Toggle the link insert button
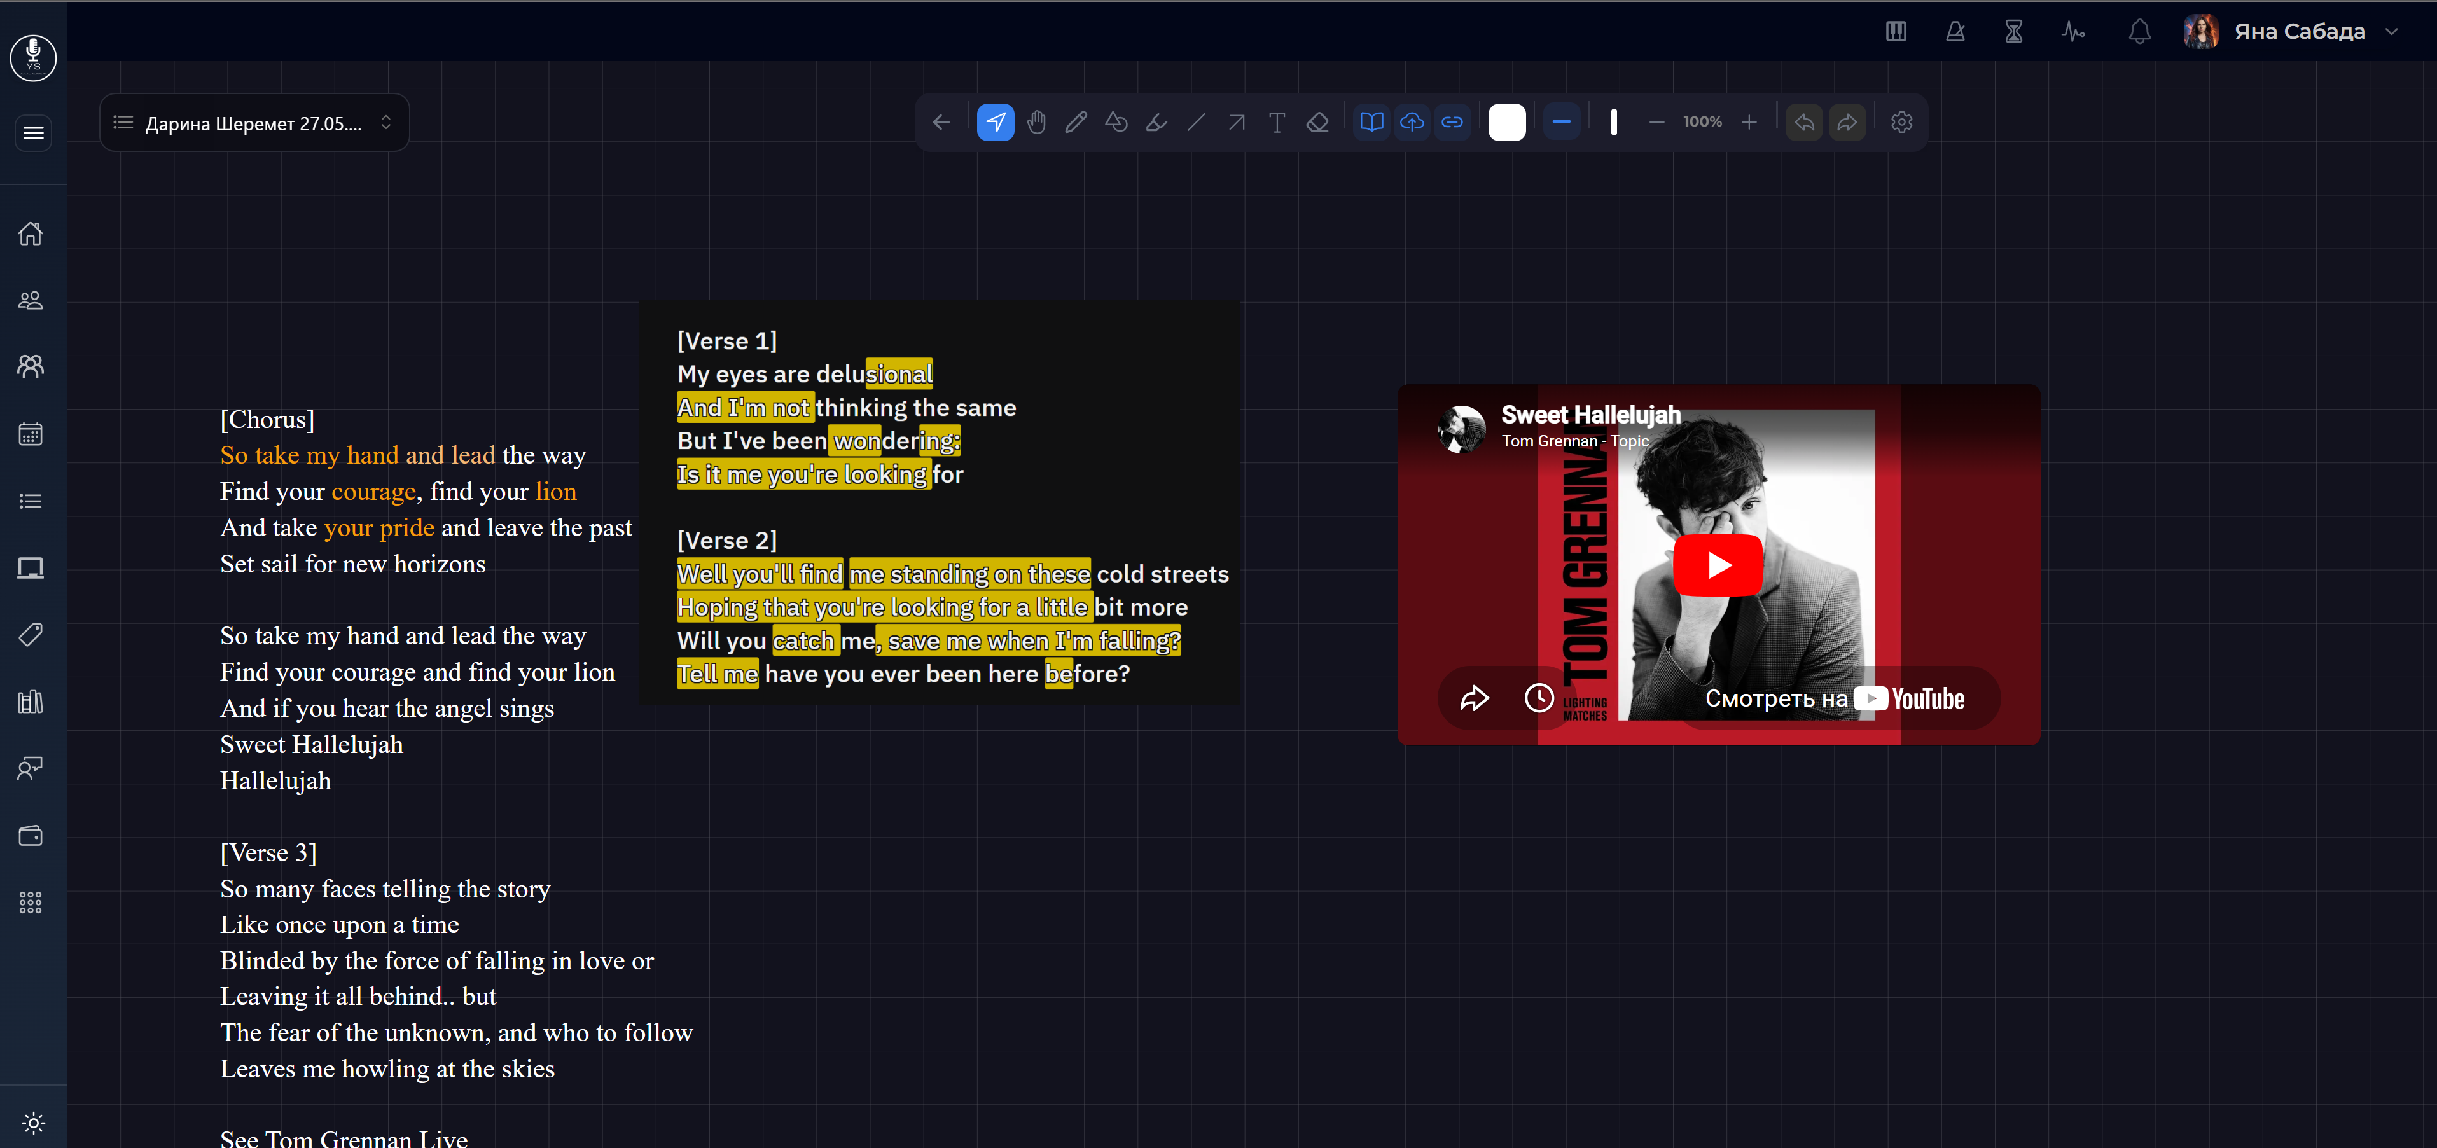2437x1148 pixels. coord(1452,122)
